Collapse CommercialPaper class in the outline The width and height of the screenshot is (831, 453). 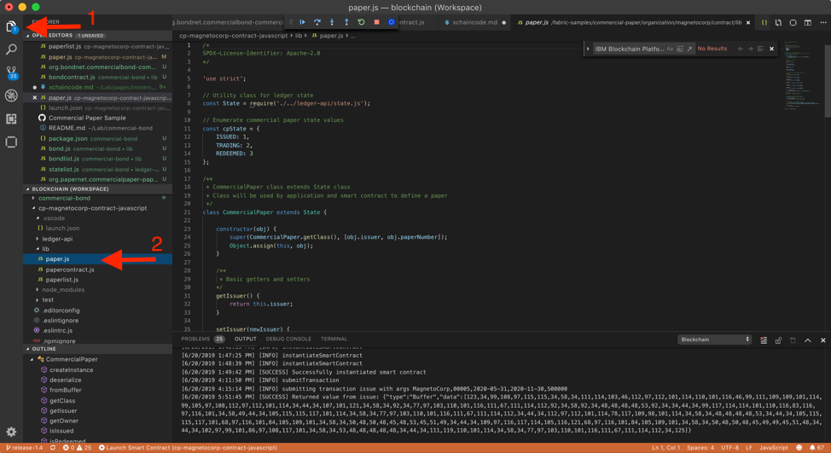[x=32, y=359]
